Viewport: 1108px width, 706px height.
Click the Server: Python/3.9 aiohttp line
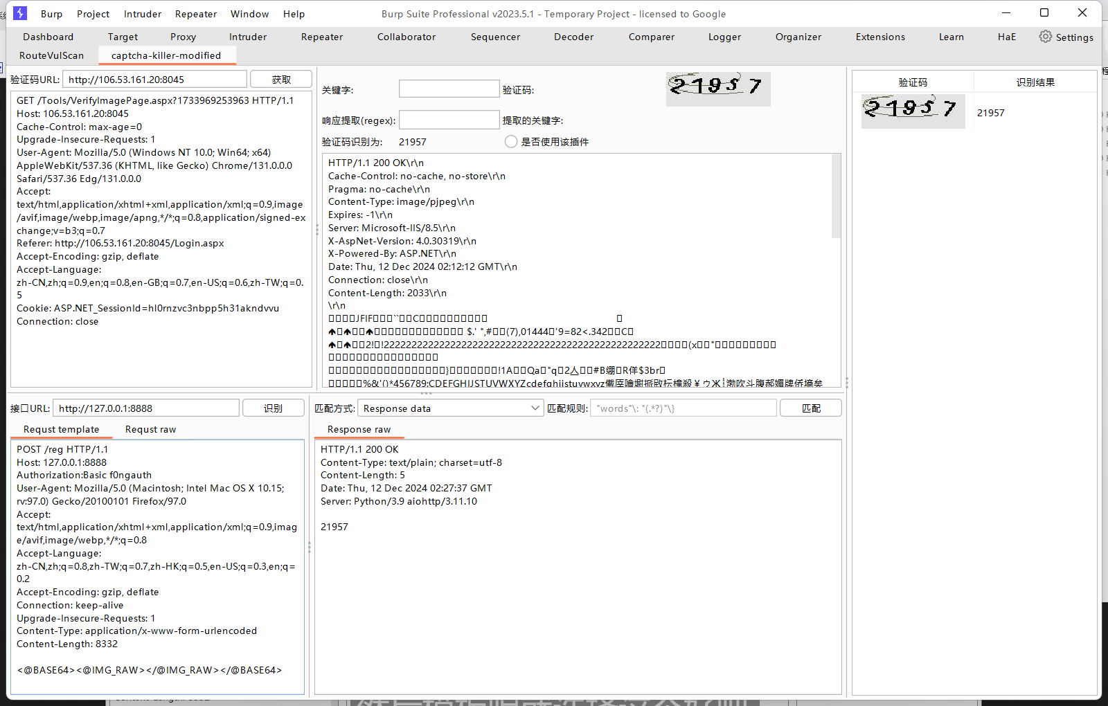(399, 501)
